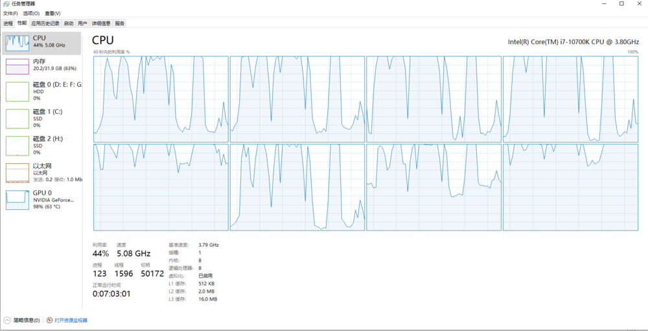Click 简略信息(D) to shrink view

(27, 320)
